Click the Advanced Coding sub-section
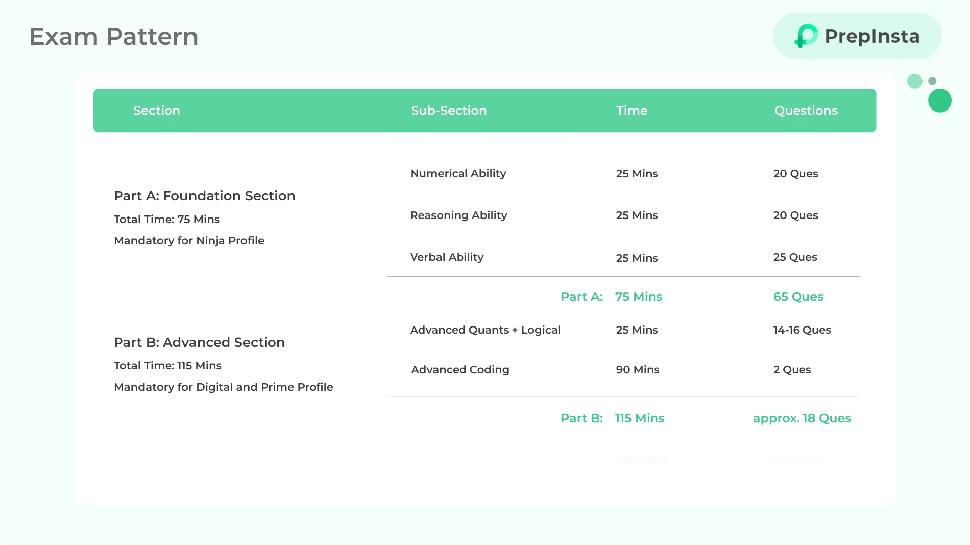 coord(460,370)
